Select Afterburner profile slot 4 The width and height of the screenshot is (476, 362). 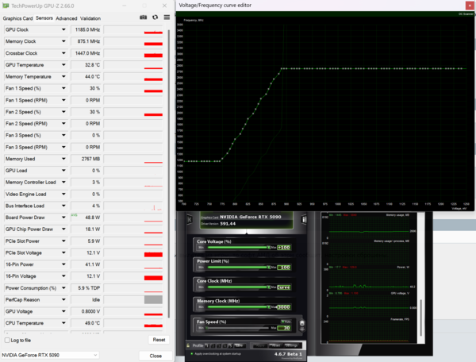coord(225,345)
